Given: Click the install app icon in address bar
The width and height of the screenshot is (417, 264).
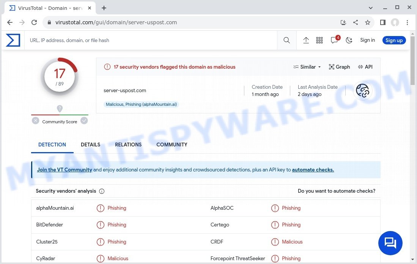Looking at the screenshot, I should pyautogui.click(x=343, y=23).
